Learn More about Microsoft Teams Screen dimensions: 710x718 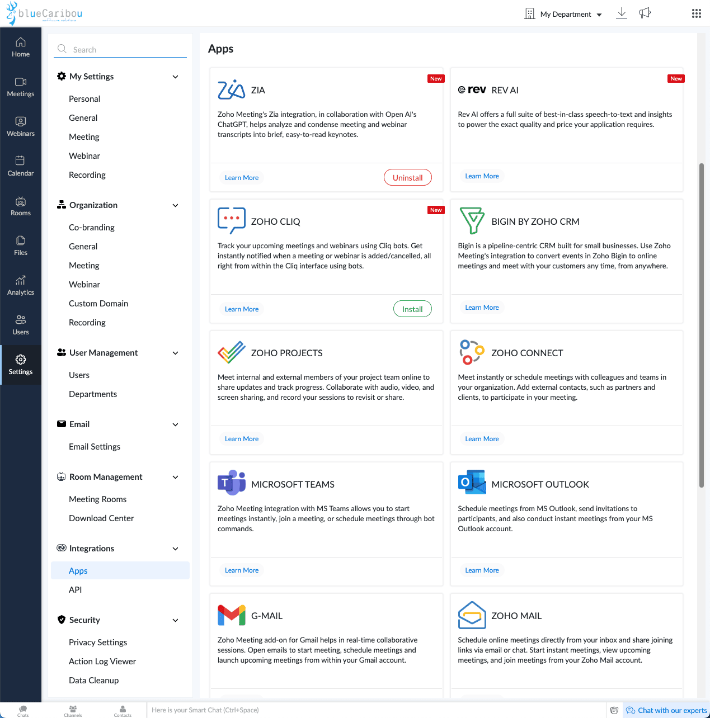click(x=242, y=570)
